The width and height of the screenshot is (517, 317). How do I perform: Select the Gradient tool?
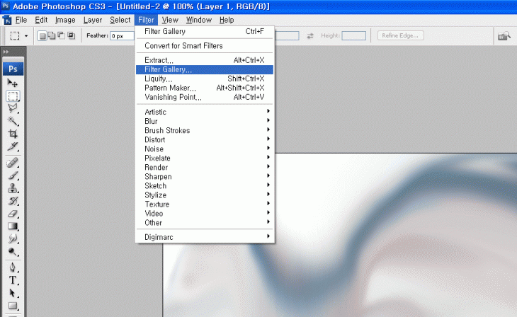pyautogui.click(x=13, y=226)
